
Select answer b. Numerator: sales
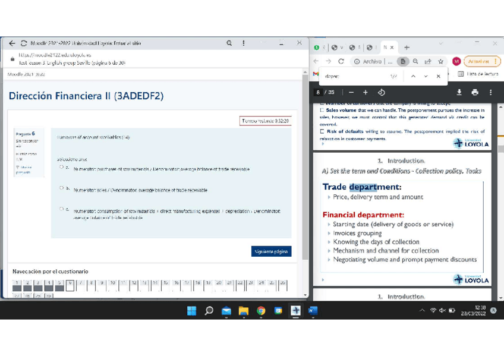tap(61, 188)
